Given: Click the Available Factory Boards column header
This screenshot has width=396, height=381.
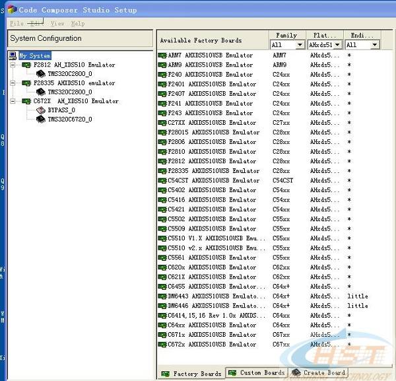Looking at the screenshot, I should coord(213,40).
